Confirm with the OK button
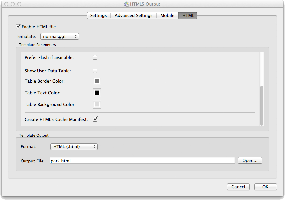The height and width of the screenshot is (200, 285). point(265,187)
